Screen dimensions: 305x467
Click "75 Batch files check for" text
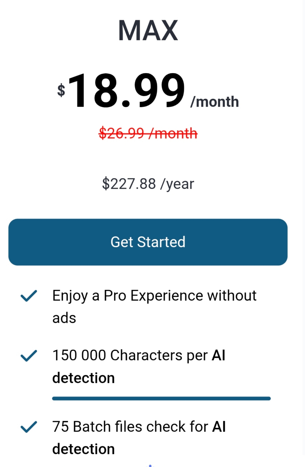(x=130, y=426)
